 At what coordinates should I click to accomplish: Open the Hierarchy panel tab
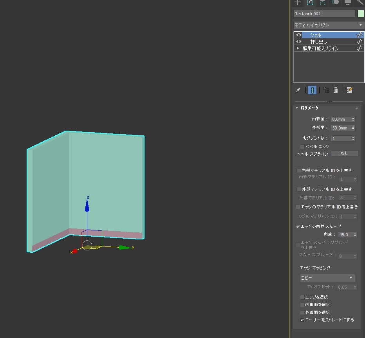(323, 2)
